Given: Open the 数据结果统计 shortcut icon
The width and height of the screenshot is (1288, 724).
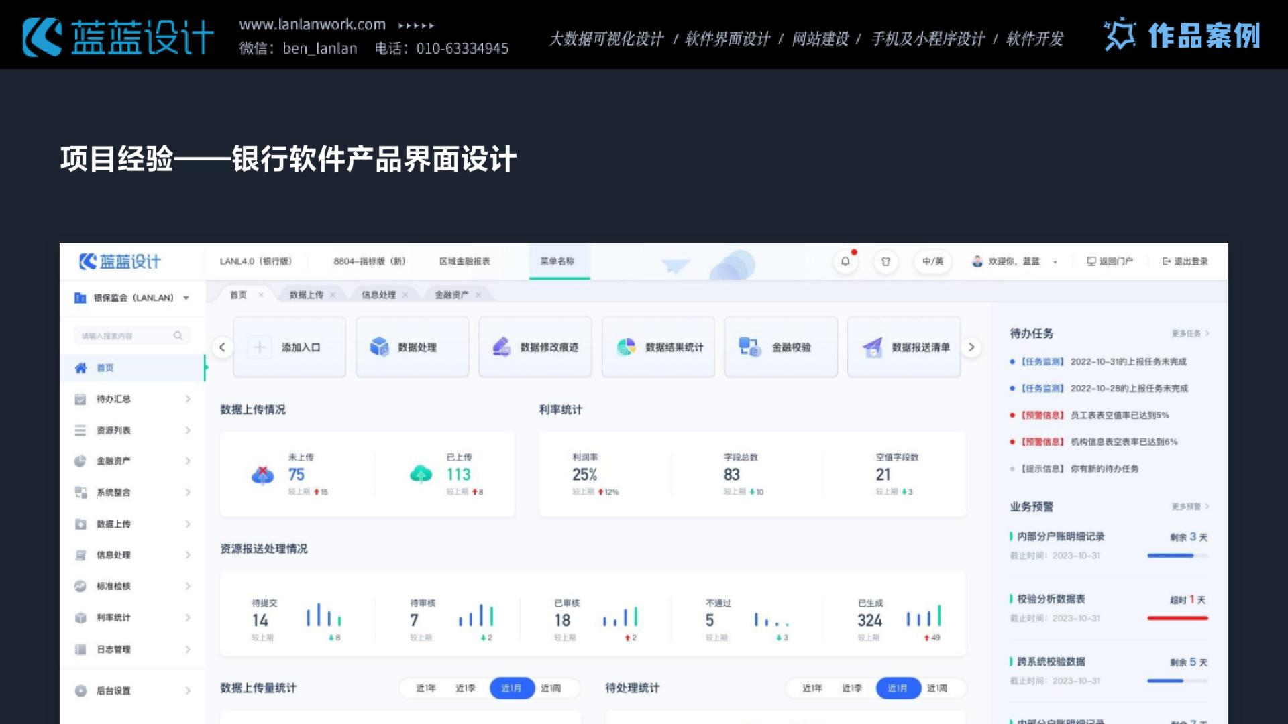Looking at the screenshot, I should click(x=626, y=347).
